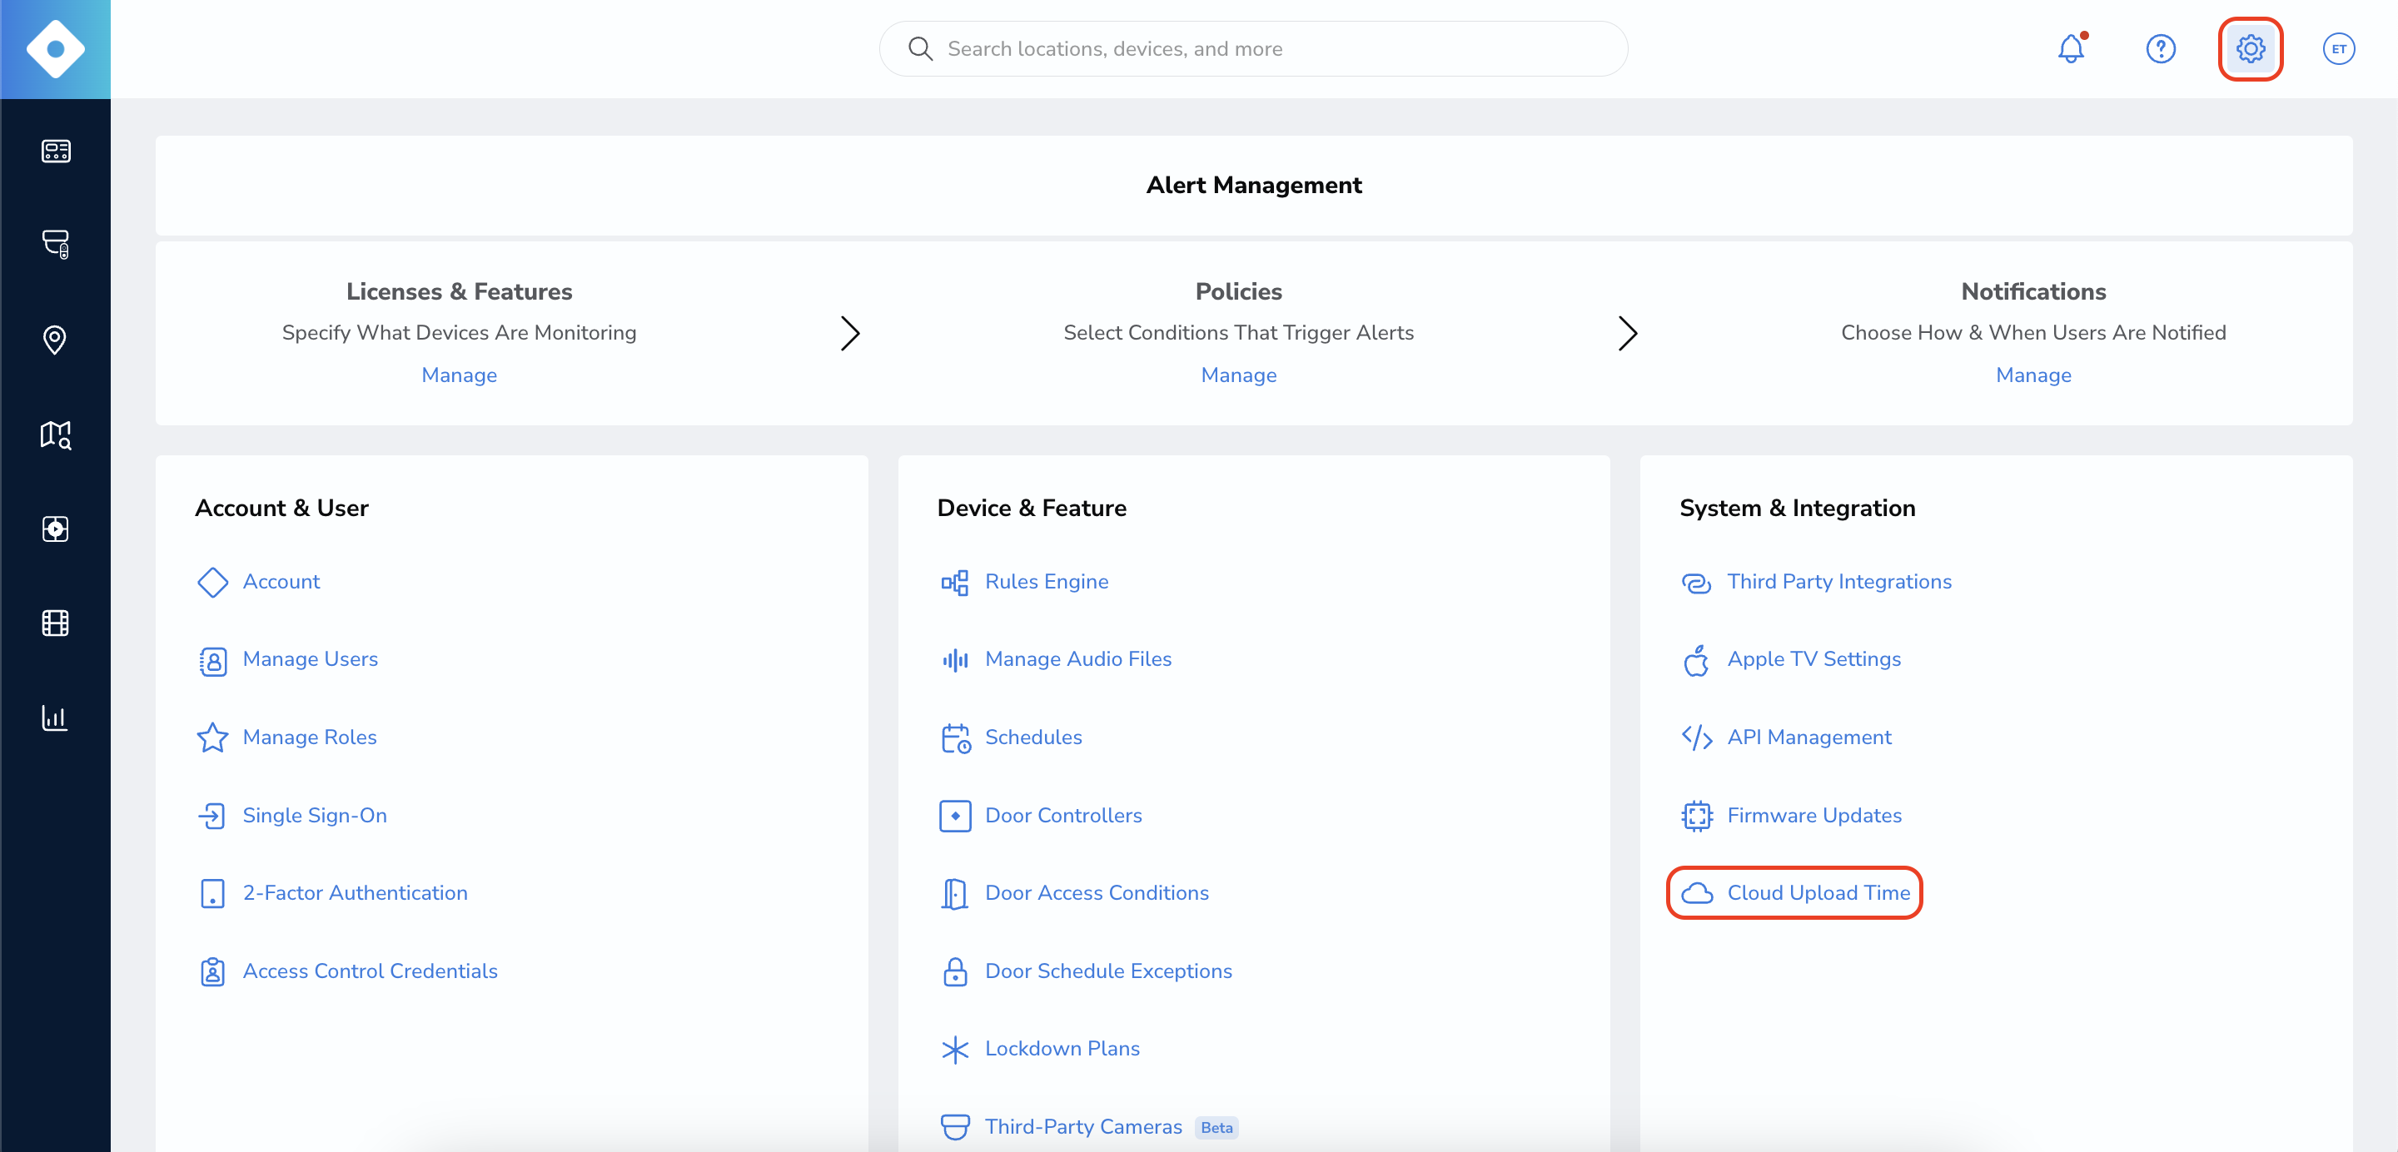The height and width of the screenshot is (1152, 2398).
Task: Click the search magnifier icon
Action: point(920,48)
